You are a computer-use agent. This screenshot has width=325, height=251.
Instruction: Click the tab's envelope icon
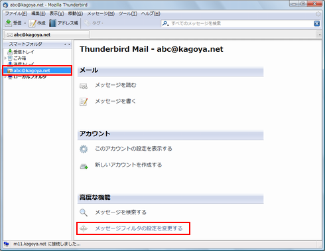(9, 35)
